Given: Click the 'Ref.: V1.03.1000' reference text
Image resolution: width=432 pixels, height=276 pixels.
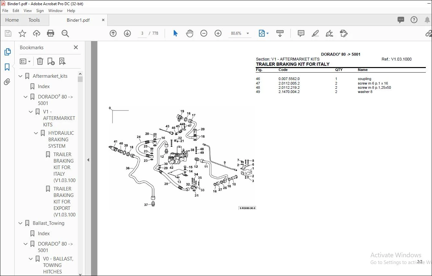Looking at the screenshot, I should [397, 59].
